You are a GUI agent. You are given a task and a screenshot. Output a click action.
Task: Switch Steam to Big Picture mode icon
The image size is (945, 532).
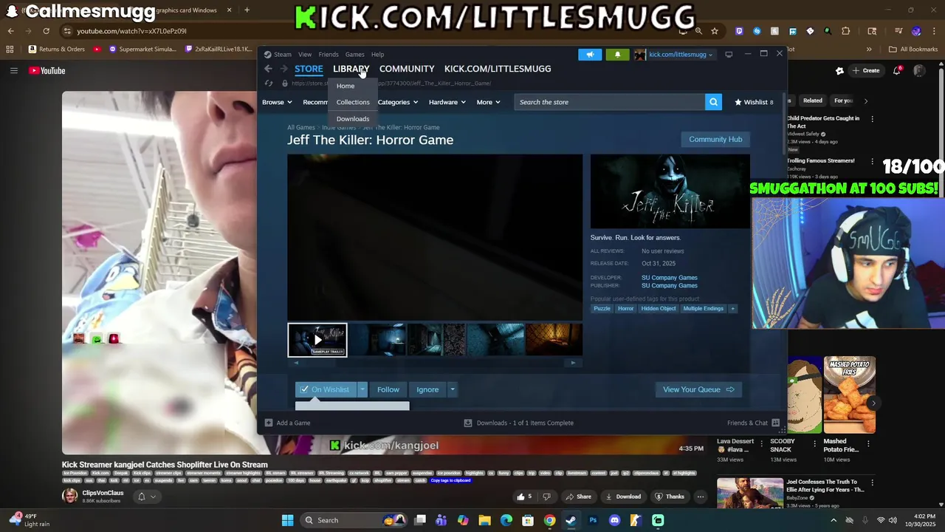pos(729,54)
